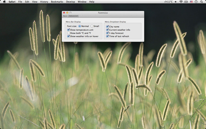Open the US flag input source menu
This screenshot has width=206, height=129.
pos(191,2)
